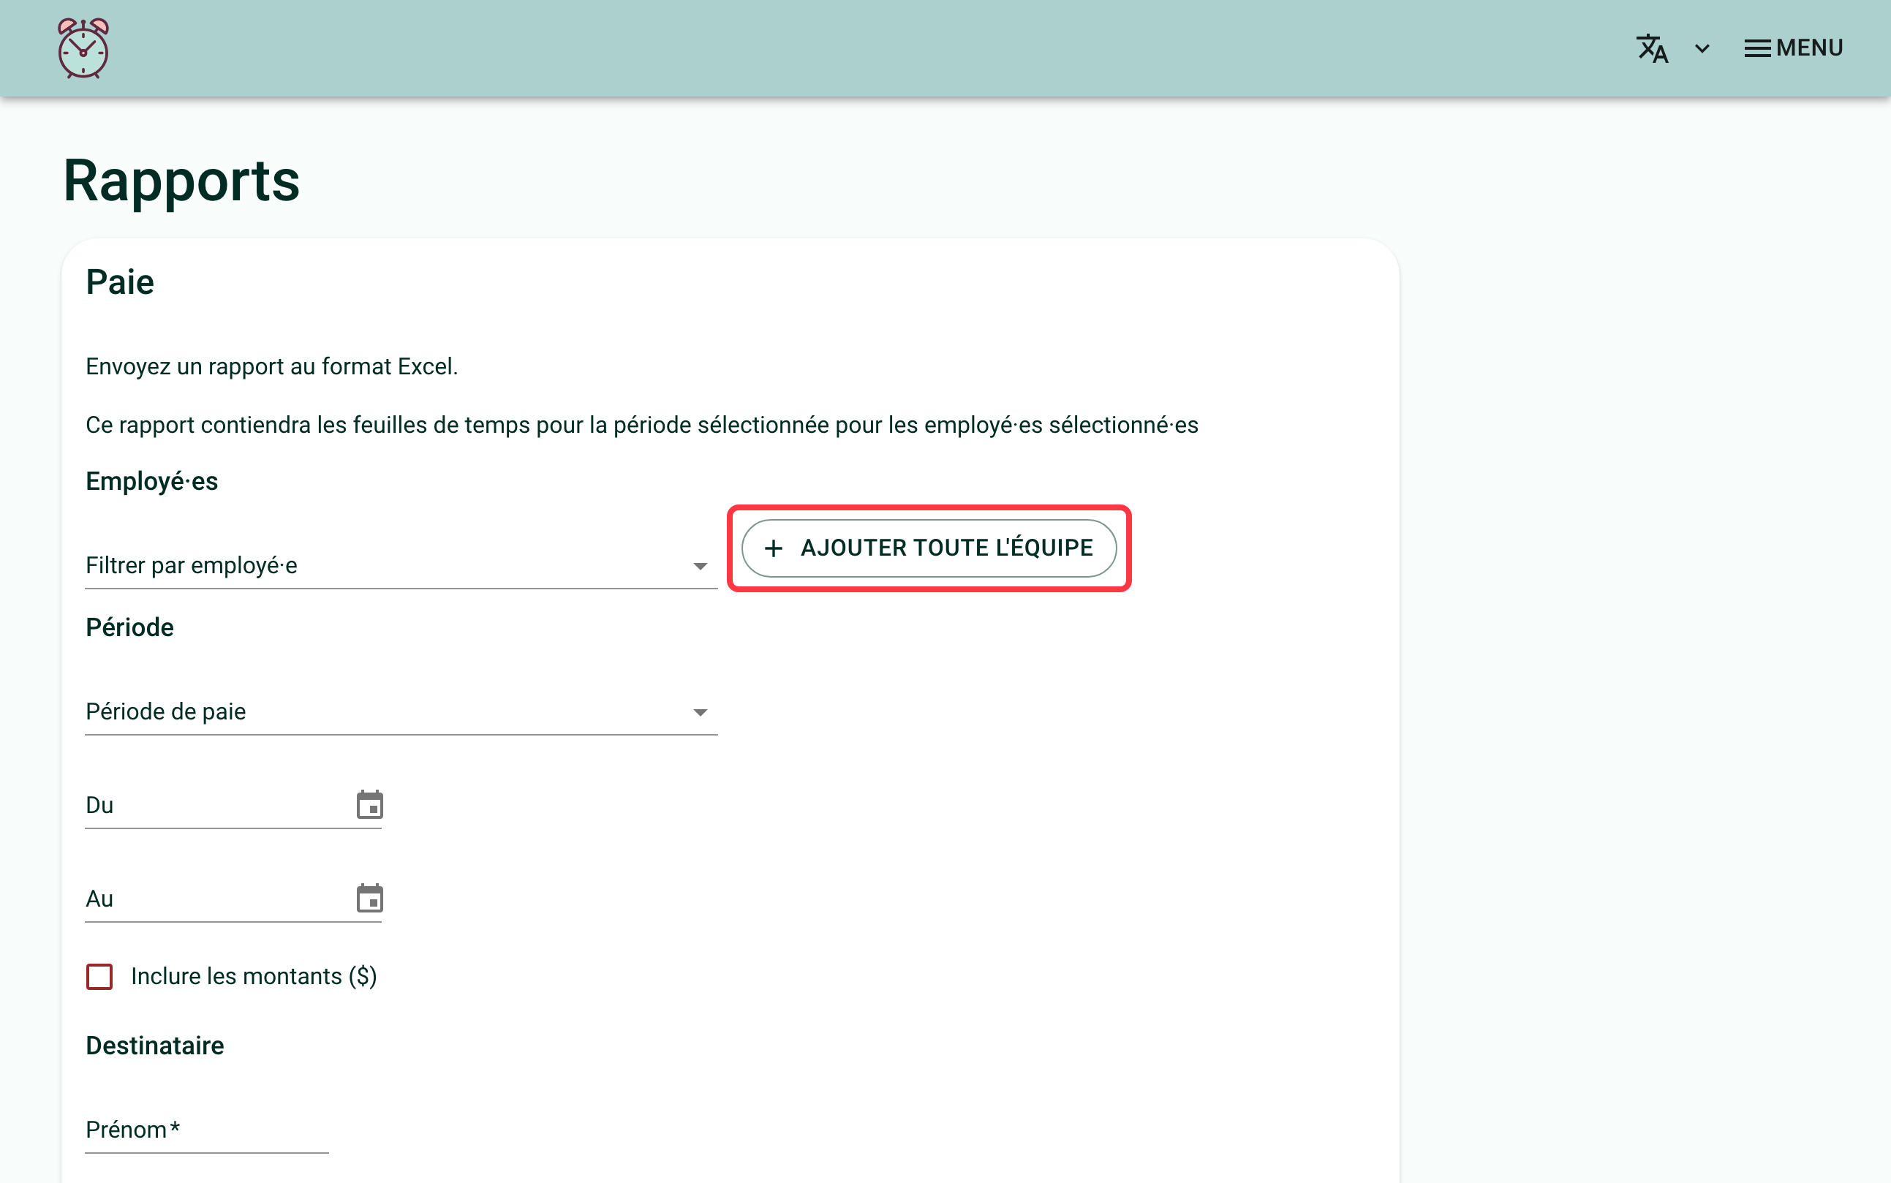
Task: Click the Inclure les montants ($) label
Action: point(254,976)
